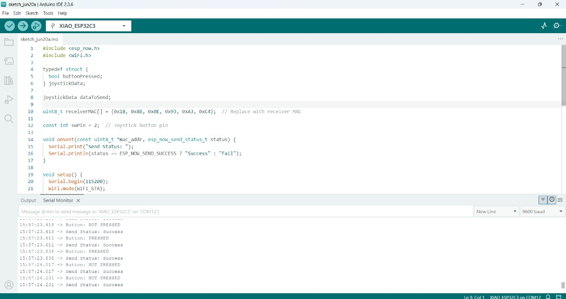Open the Sketchbook folder sidebar icon
The height and width of the screenshot is (299, 566).
tap(9, 42)
